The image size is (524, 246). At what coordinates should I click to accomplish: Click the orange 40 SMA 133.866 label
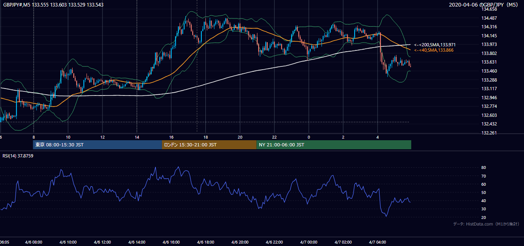tap(434, 50)
